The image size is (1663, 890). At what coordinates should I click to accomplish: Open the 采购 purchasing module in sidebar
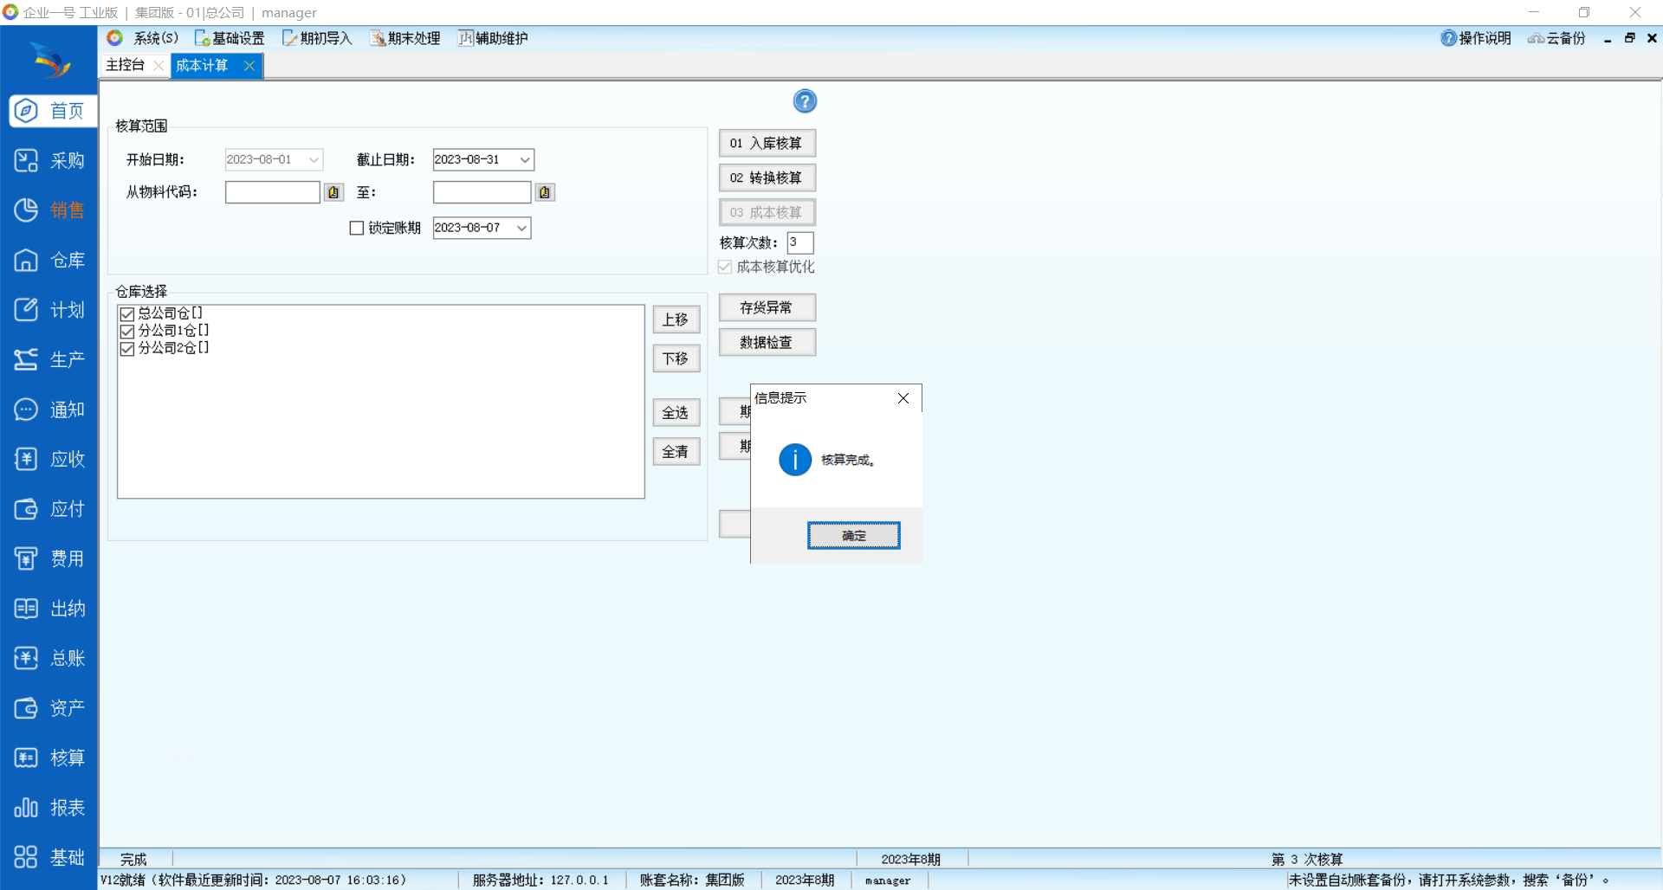(x=49, y=161)
